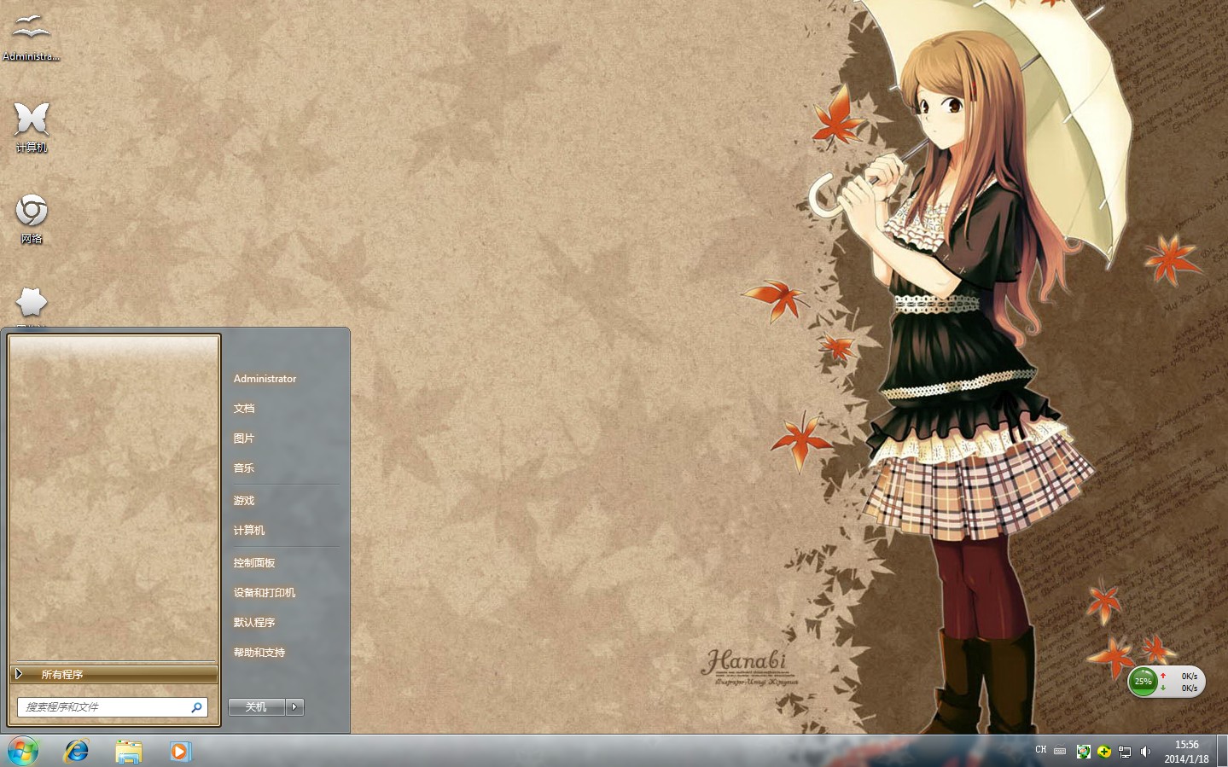Expand 所有程序 in Start menu
1228x767 pixels.
click(x=113, y=674)
